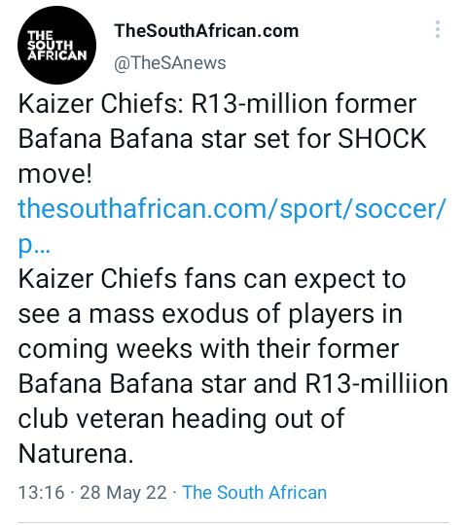Open the three-dot more options menu
This screenshot has width=464, height=525.
pyautogui.click(x=437, y=29)
